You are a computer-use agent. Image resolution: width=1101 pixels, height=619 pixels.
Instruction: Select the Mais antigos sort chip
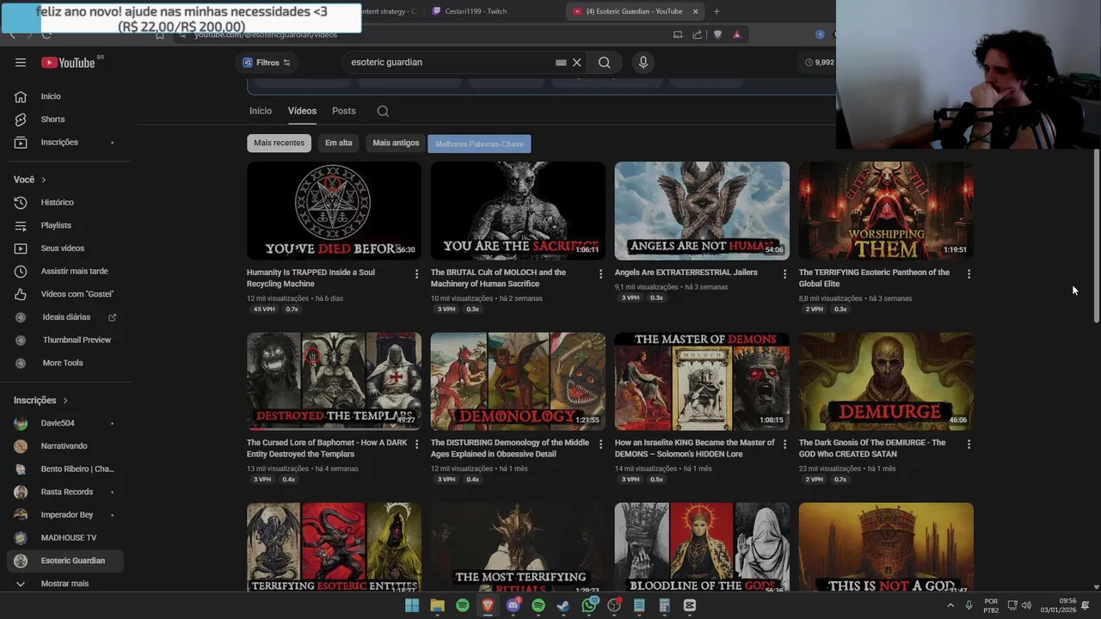coord(396,143)
